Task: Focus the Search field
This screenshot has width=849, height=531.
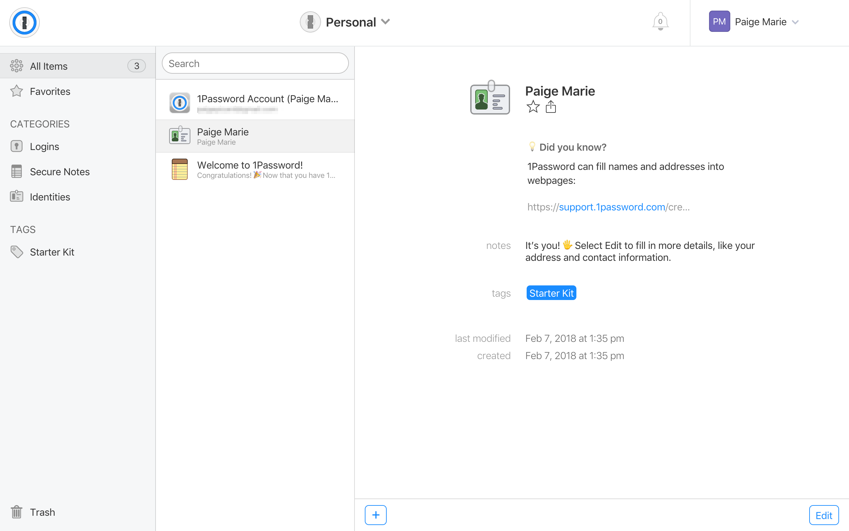Action: 255,64
